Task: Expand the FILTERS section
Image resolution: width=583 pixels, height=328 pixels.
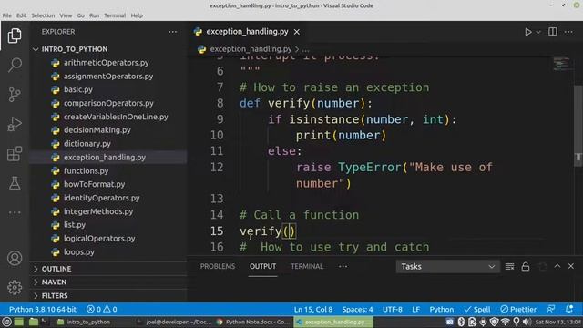Action: pos(107,295)
